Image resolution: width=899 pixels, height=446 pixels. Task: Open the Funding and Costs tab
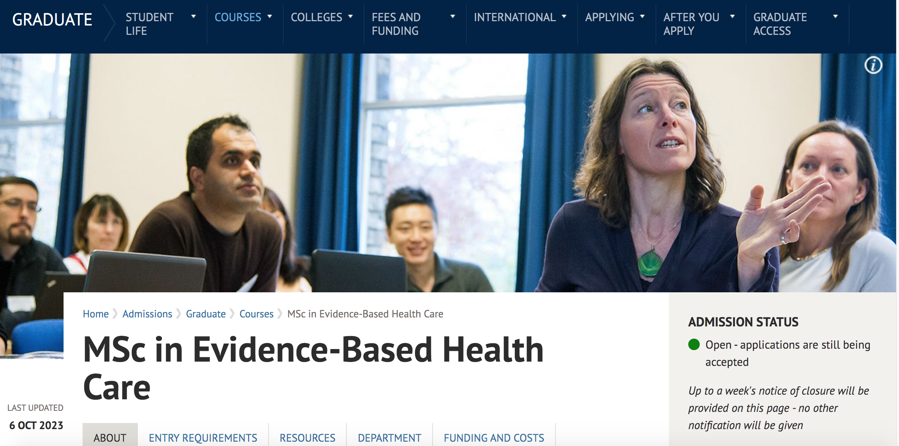coord(494,437)
